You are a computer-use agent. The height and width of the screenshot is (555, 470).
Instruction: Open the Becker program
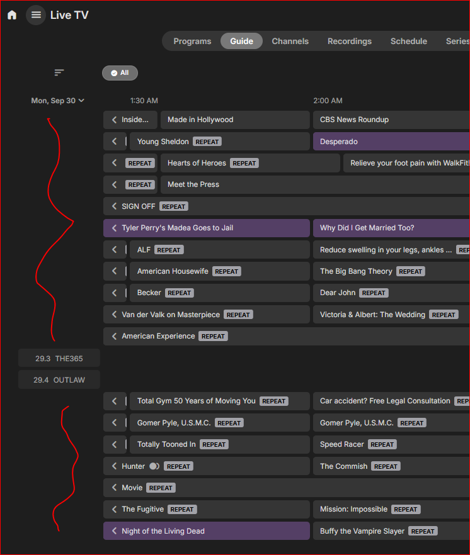pyautogui.click(x=220, y=293)
